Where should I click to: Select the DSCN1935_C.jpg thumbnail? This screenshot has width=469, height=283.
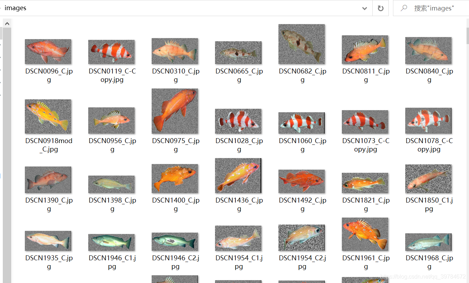[48, 241]
